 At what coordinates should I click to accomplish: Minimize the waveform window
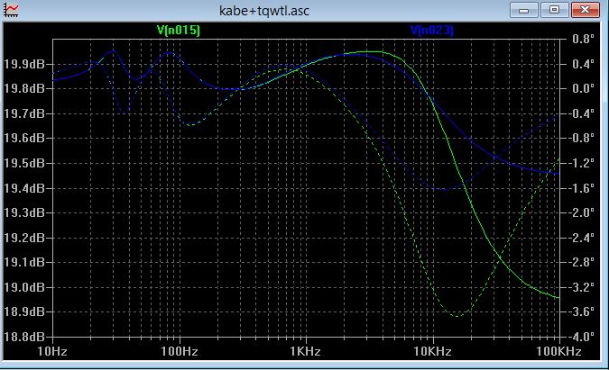[x=523, y=10]
